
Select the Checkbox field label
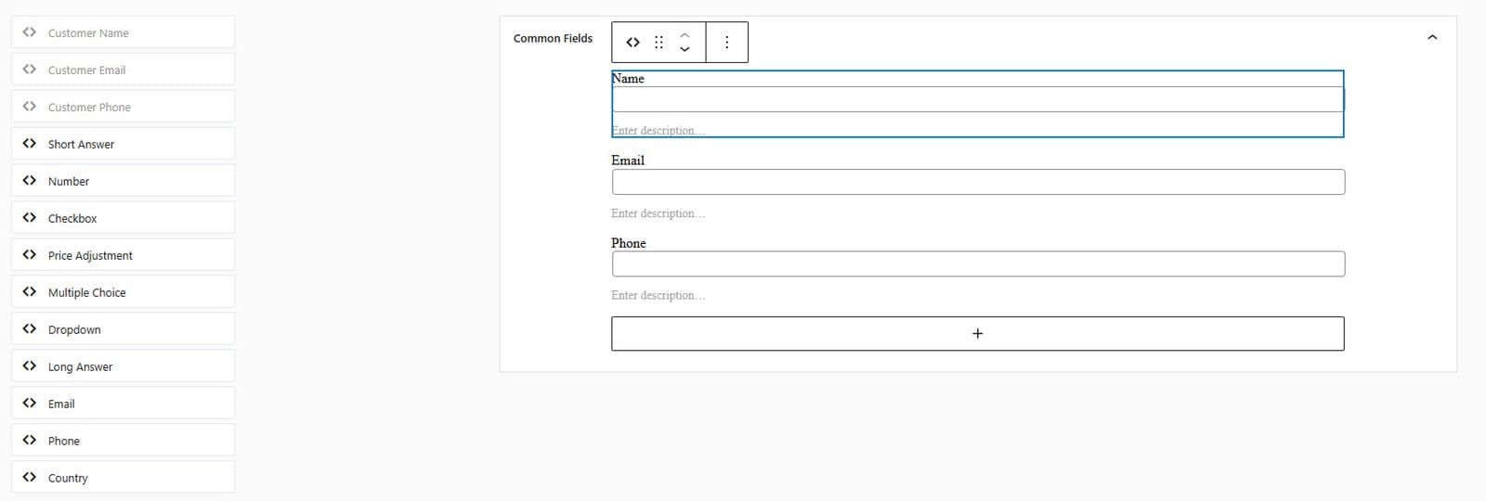[x=72, y=218]
